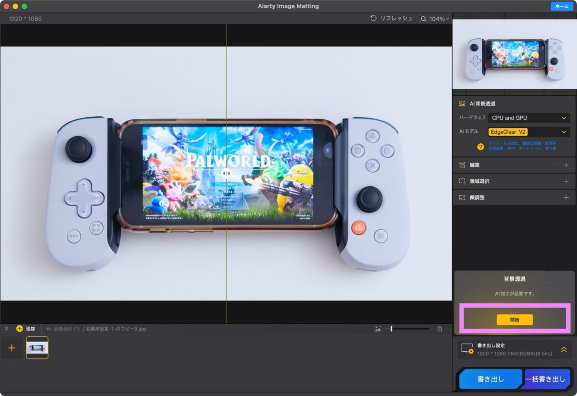
Task: Click the yellow plus icon beside 追加
Action: 19,329
